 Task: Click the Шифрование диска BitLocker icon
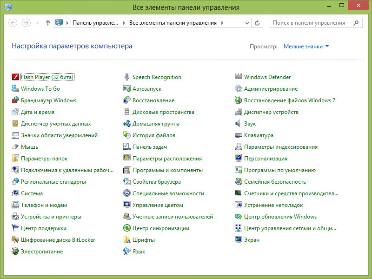pyautogui.click(x=15, y=239)
